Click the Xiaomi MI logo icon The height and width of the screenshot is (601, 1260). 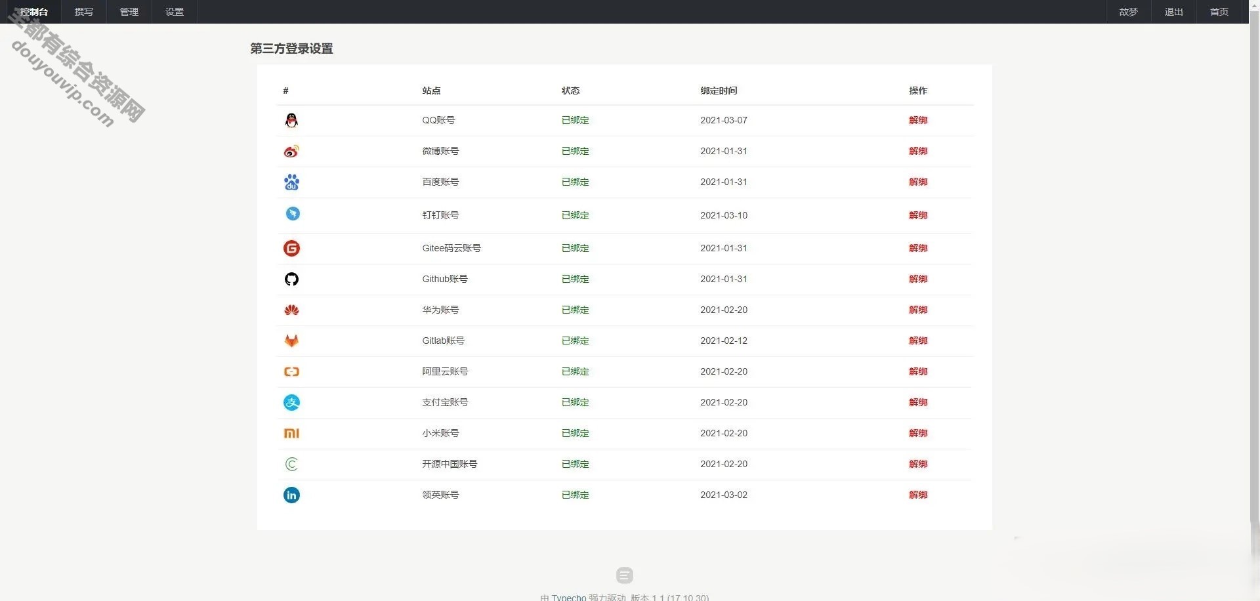point(291,433)
